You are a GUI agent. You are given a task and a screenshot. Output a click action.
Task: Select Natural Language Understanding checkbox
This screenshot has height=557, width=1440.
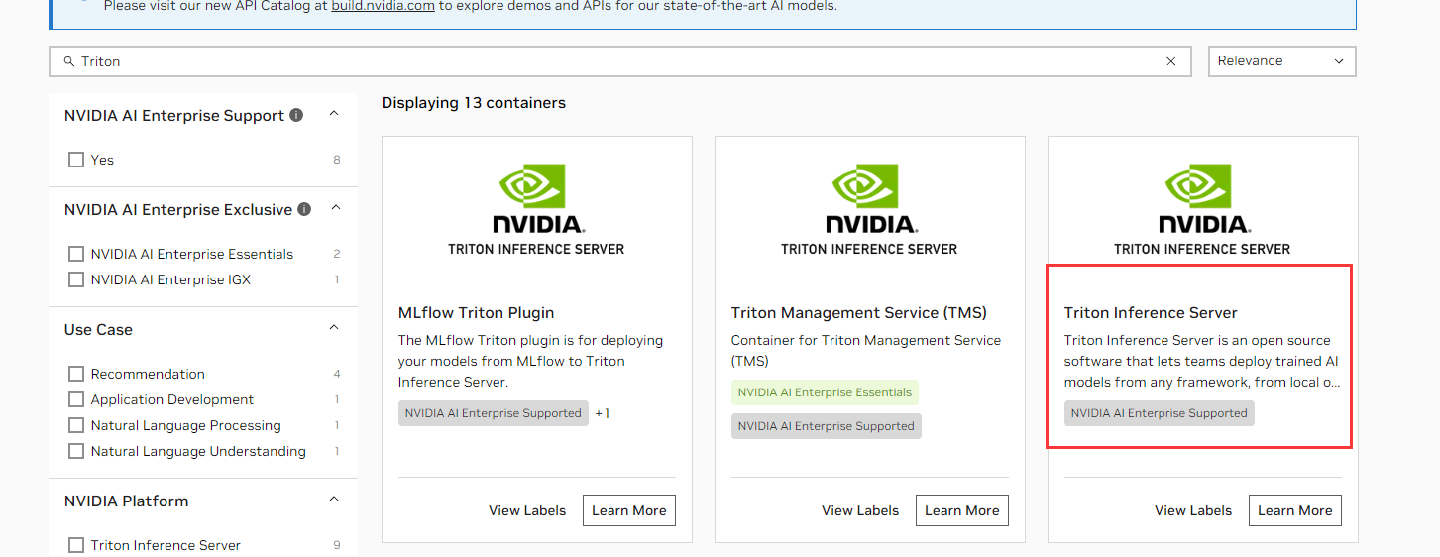[76, 451]
